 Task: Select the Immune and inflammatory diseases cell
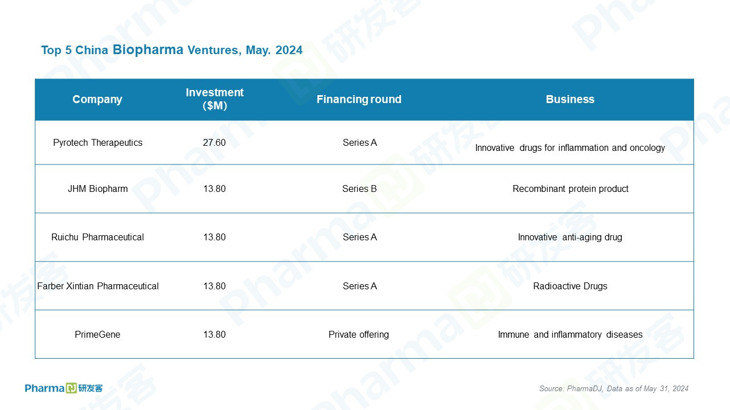570,334
